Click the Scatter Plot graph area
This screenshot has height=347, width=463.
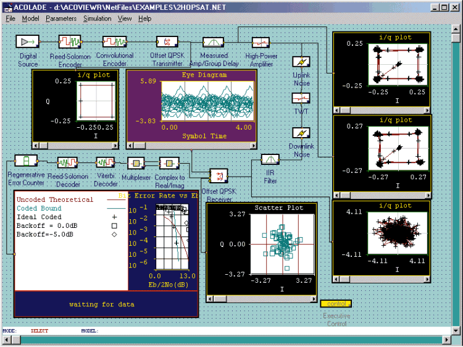282,244
